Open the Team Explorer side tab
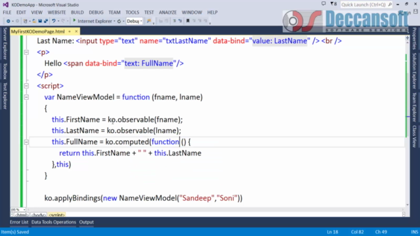The width and height of the screenshot is (420, 236). click(414, 107)
